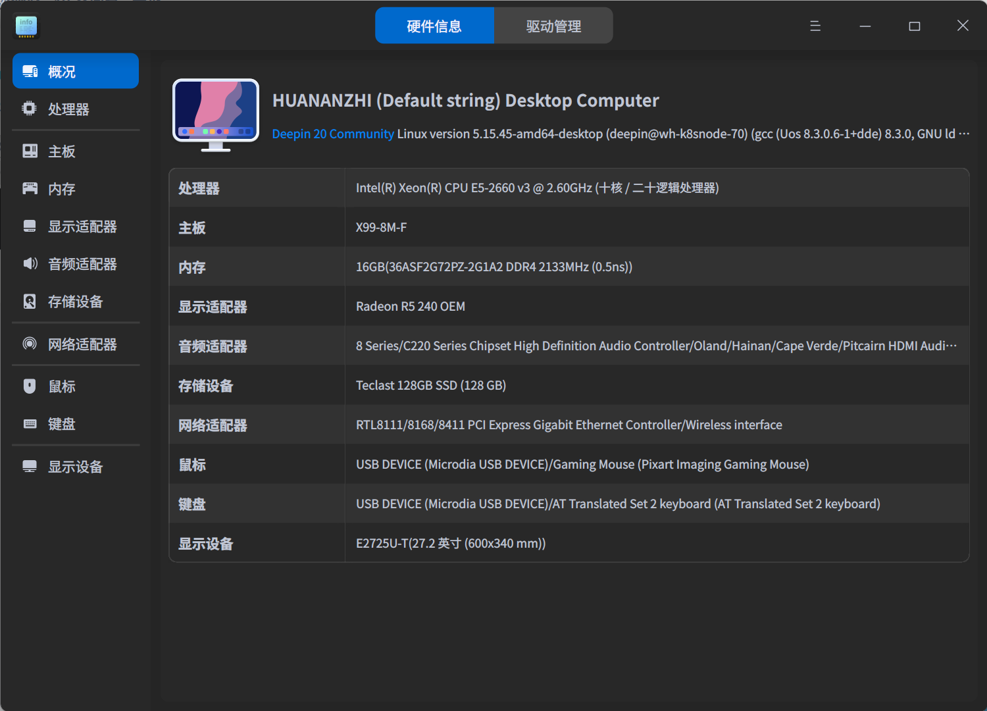Click the 主板 motherboard icon
The image size is (987, 711).
[x=30, y=151]
